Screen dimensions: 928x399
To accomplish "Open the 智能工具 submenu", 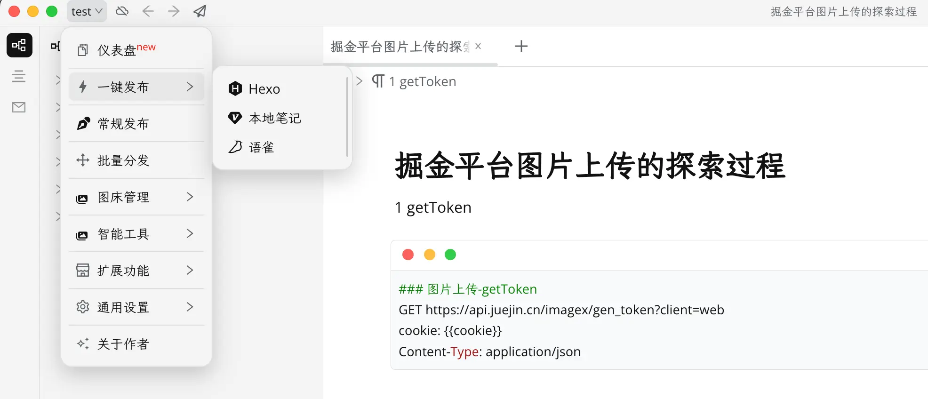I will [x=136, y=233].
